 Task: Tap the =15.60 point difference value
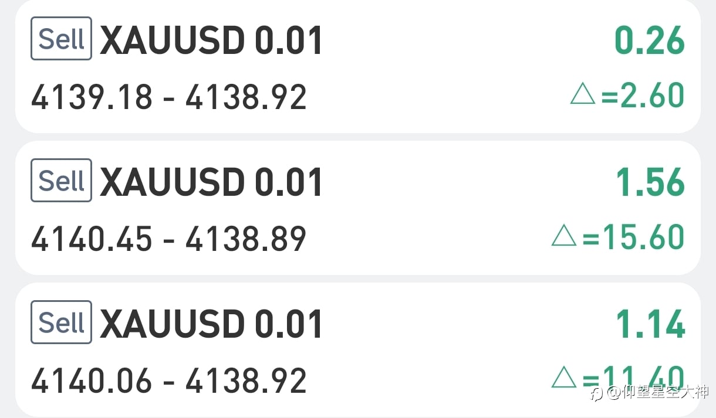(x=634, y=237)
